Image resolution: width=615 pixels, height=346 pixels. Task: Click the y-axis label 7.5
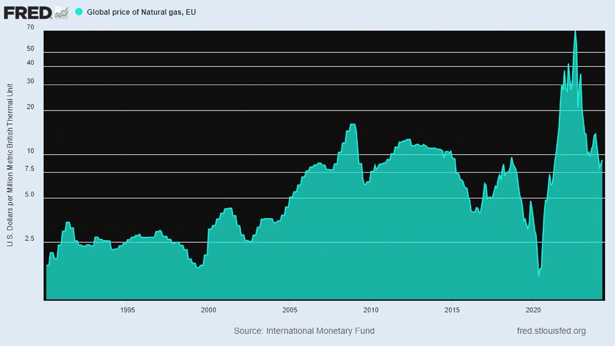(30, 168)
